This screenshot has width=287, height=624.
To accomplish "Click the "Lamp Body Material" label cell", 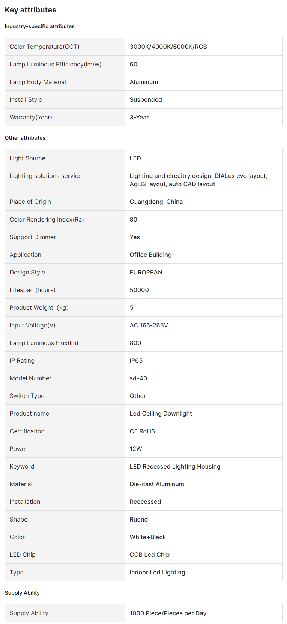I will (x=38, y=82).
